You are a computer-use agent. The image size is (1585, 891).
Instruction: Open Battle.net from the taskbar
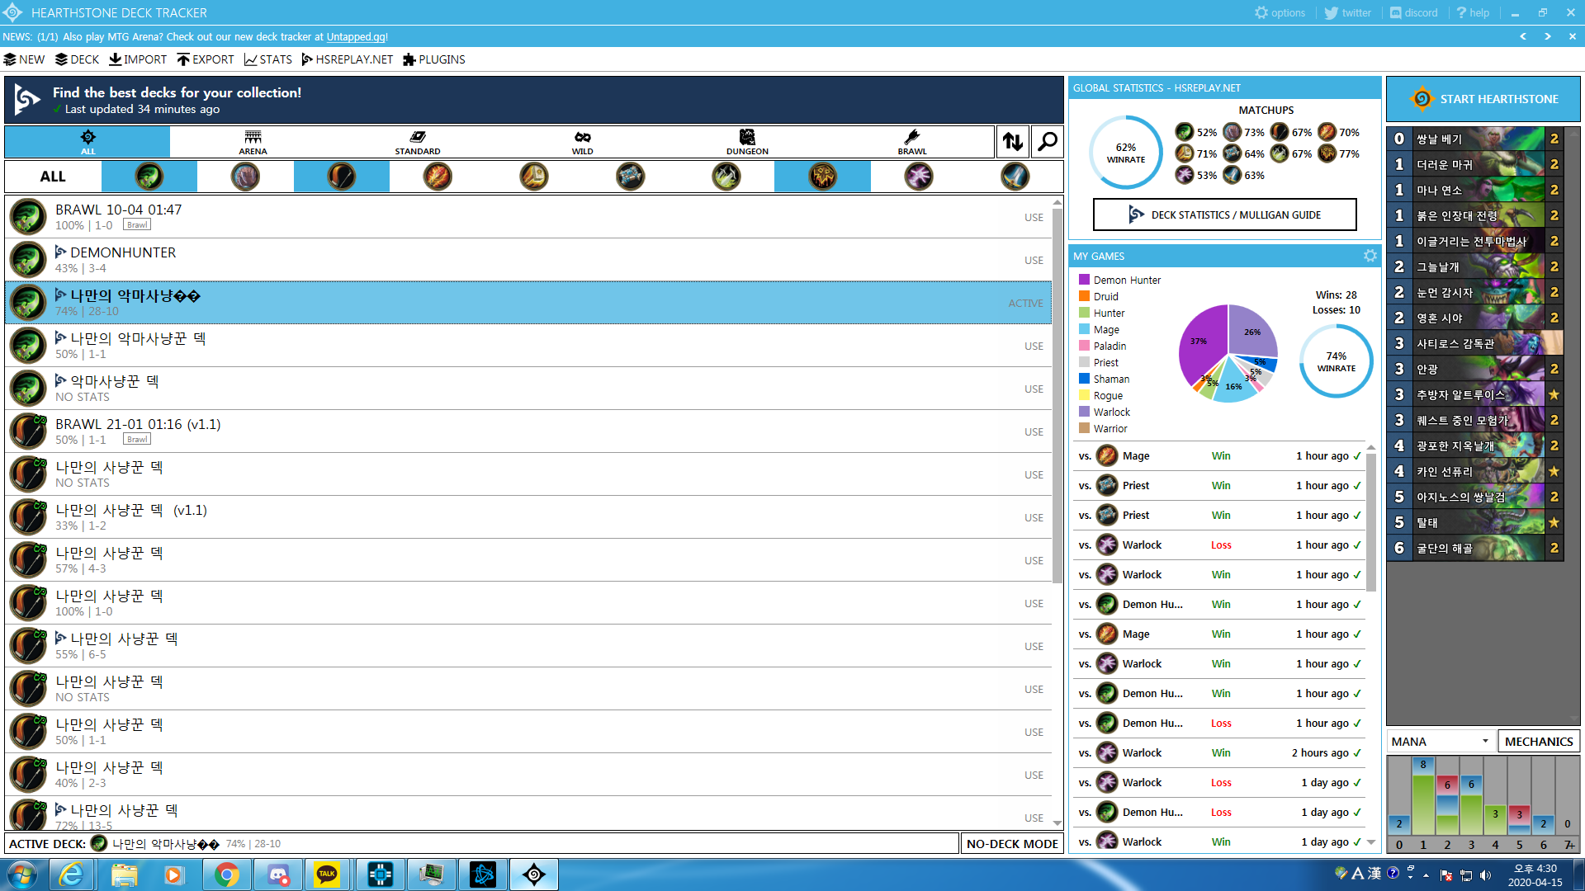point(483,874)
